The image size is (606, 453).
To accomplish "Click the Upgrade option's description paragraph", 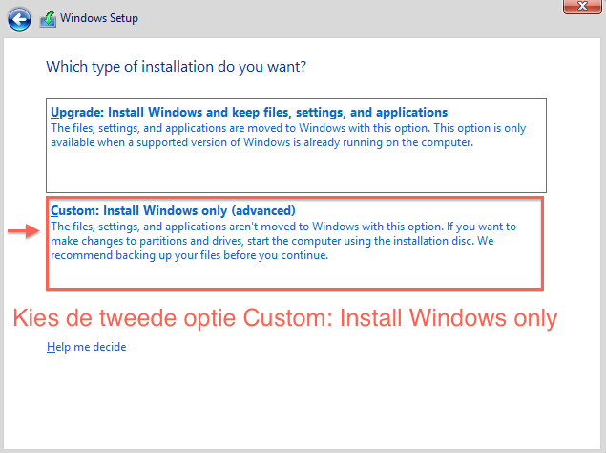I will [287, 135].
